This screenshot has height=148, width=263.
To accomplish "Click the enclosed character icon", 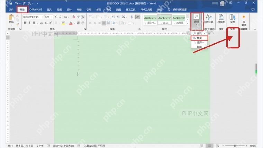I will (x=83, y=23).
